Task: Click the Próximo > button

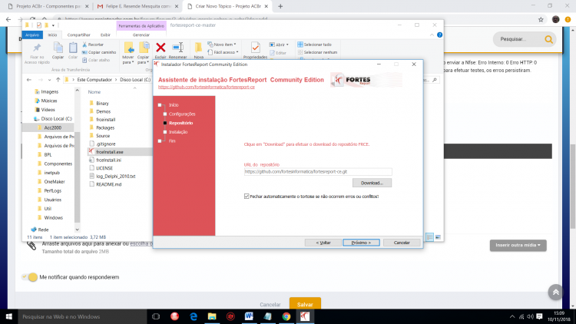Action: click(361, 243)
